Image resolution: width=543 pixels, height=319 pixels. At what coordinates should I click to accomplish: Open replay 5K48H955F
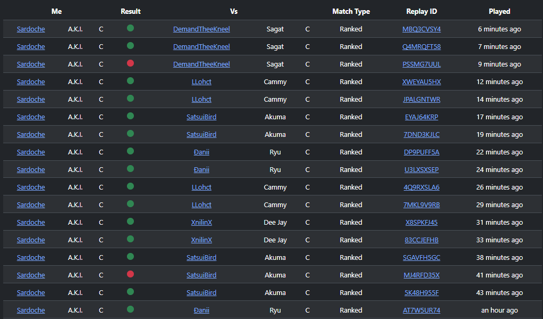click(421, 293)
